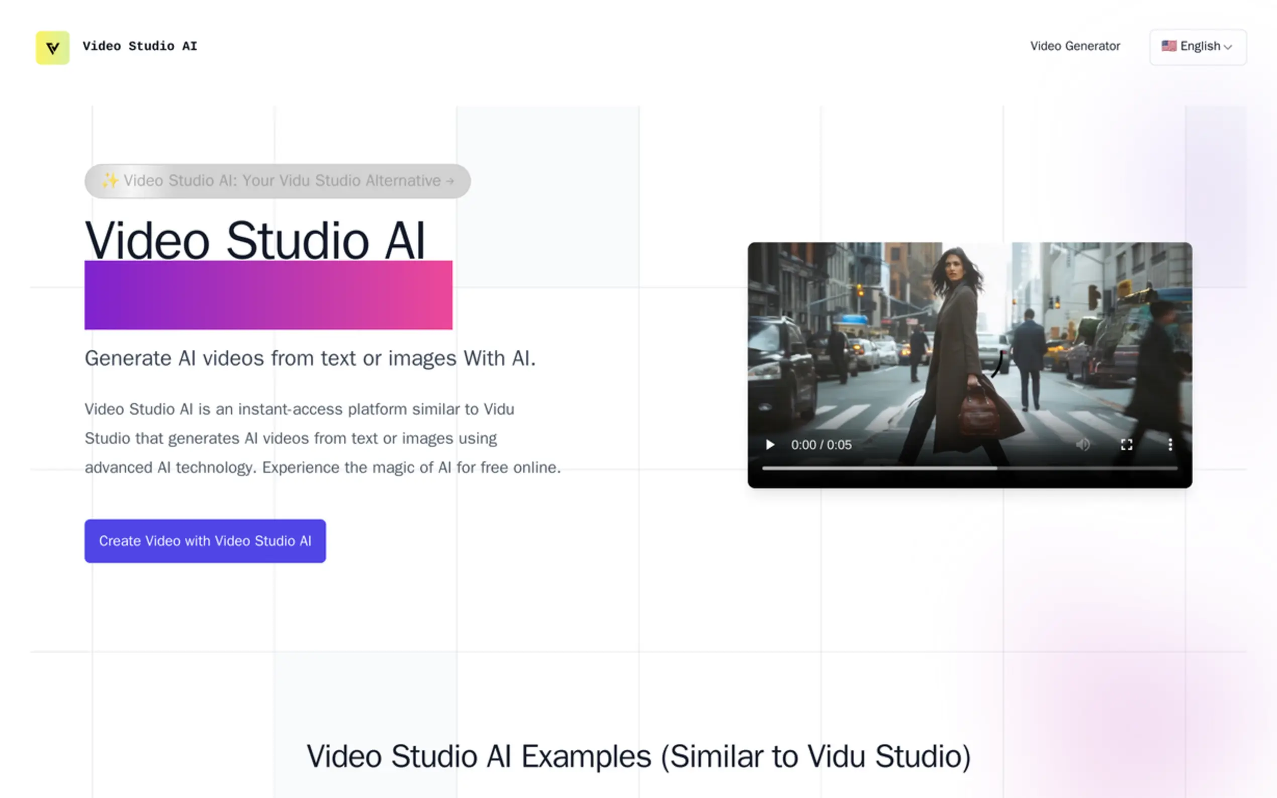The height and width of the screenshot is (798, 1277).
Task: Click Create Video with Video Studio AI
Action: click(205, 540)
